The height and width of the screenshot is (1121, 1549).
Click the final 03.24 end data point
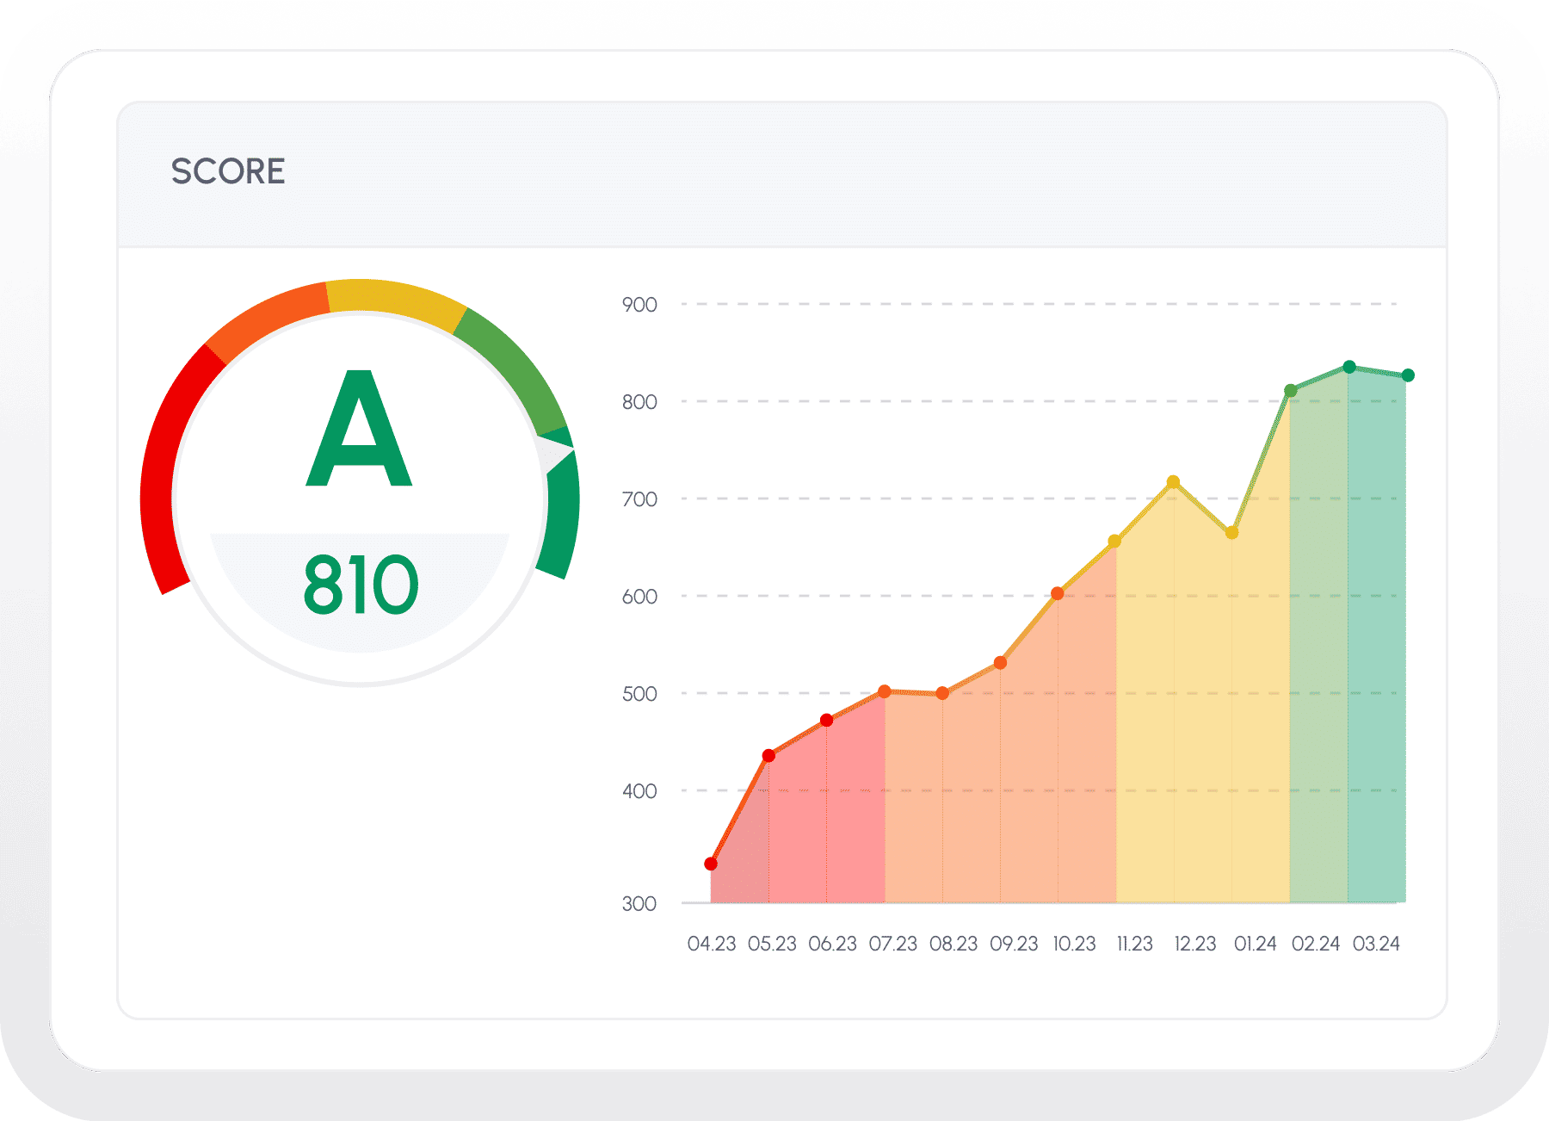coord(1408,375)
